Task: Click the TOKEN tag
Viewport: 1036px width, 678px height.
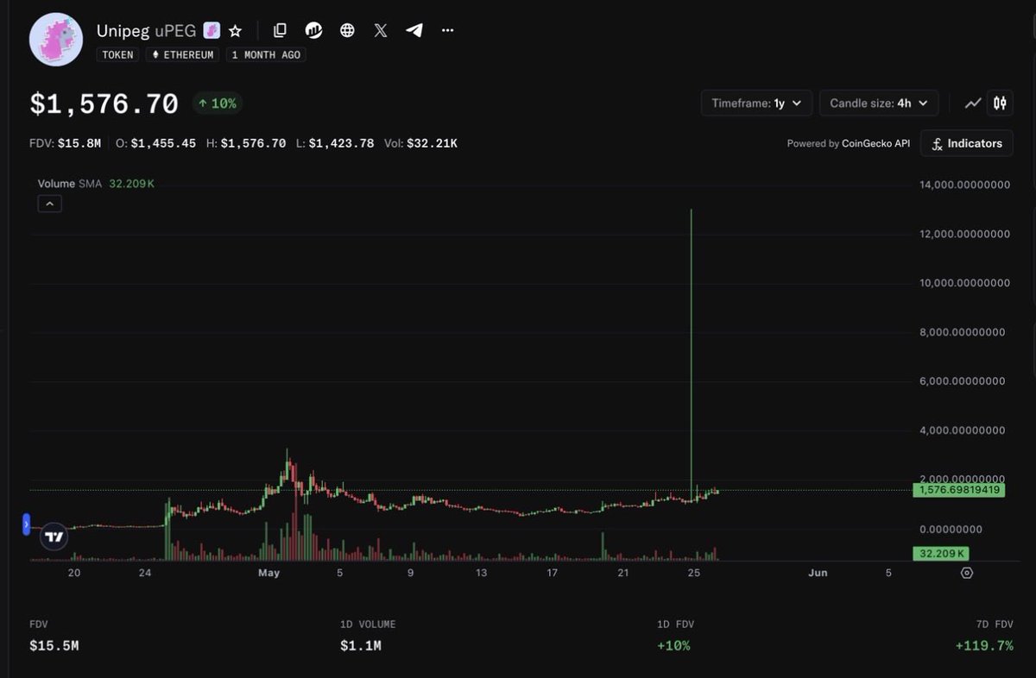Action: [118, 54]
